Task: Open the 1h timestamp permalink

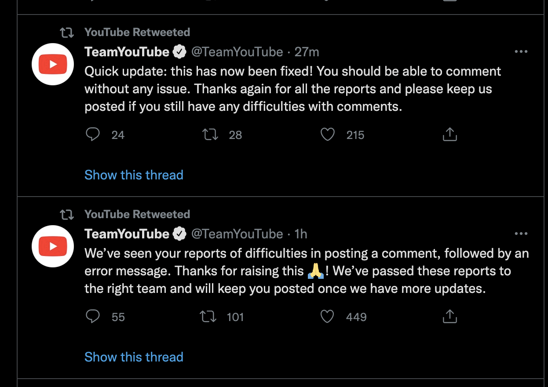Action: pos(301,234)
